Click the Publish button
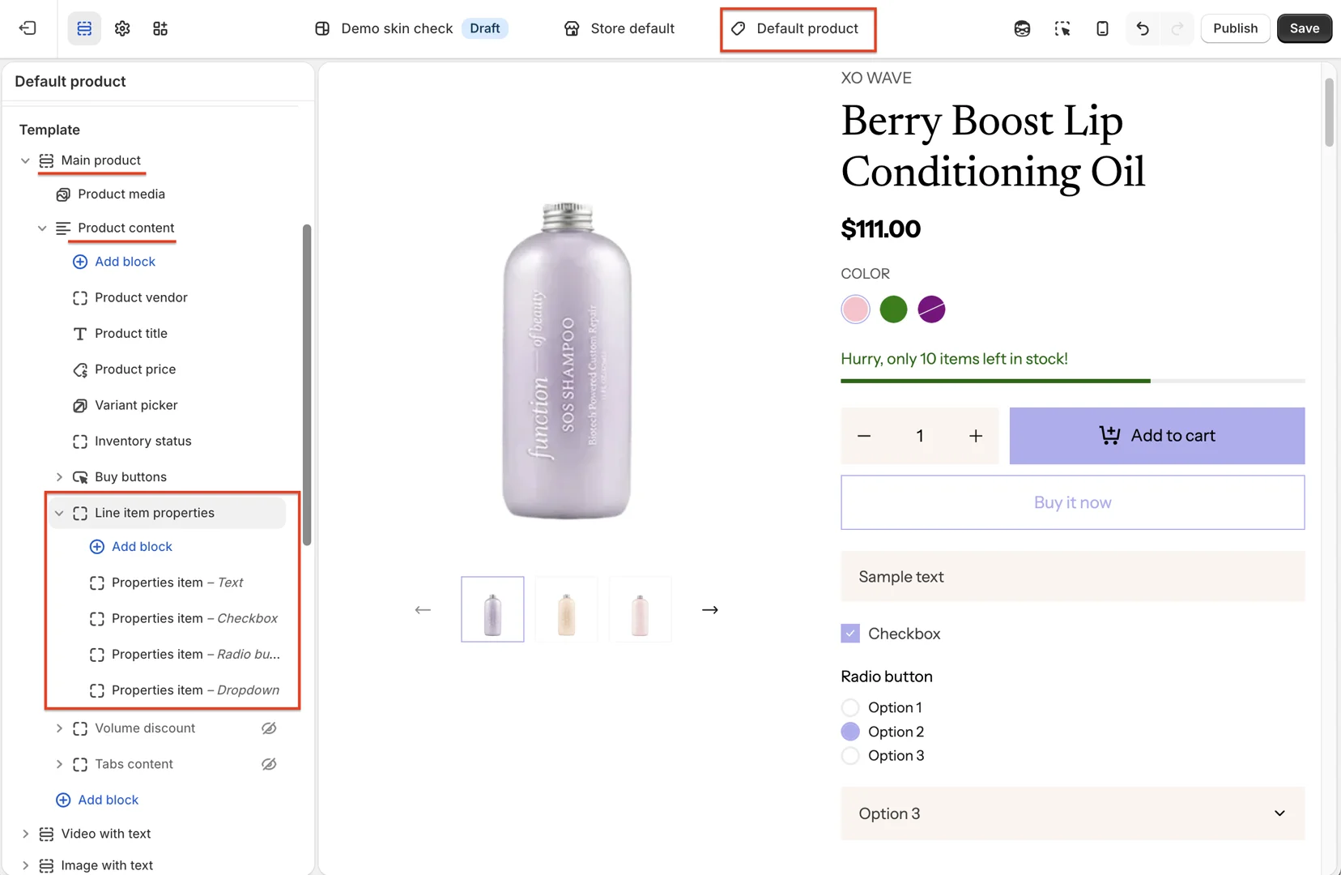Viewport: 1341px width, 875px height. pos(1235,28)
